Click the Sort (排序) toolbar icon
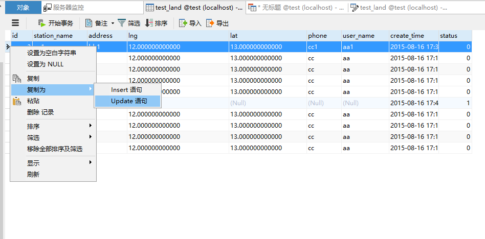Image resolution: width=485 pixels, height=239 pixels. point(149,23)
